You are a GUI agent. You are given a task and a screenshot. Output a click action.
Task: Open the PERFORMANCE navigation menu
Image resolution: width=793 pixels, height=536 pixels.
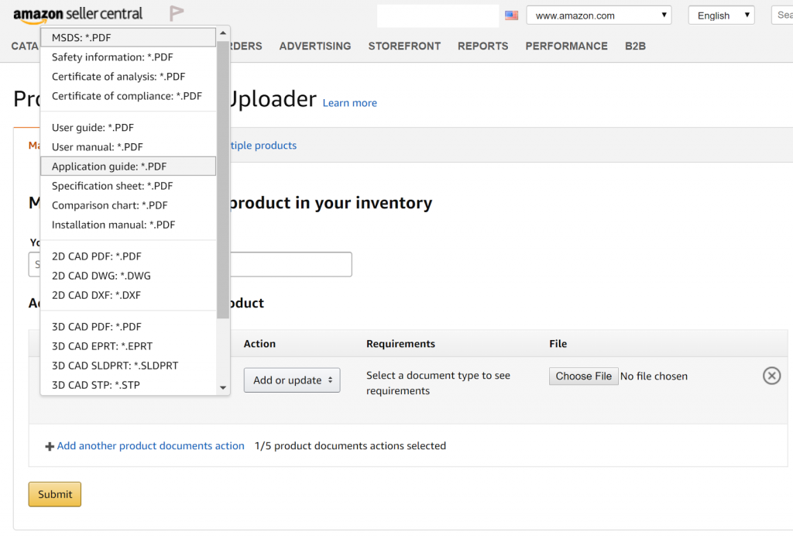click(x=566, y=46)
